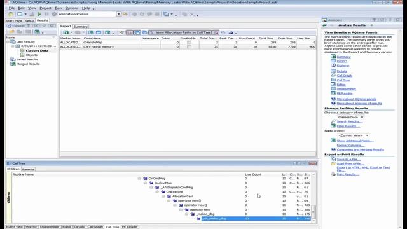The width and height of the screenshot is (407, 229).
Task: Click the Summary link in Assistant
Action: click(x=343, y=57)
